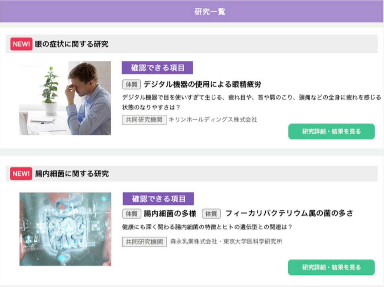This screenshot has height=287, width=384.
Task: Click the intestine hologram image
Action: click(65, 229)
